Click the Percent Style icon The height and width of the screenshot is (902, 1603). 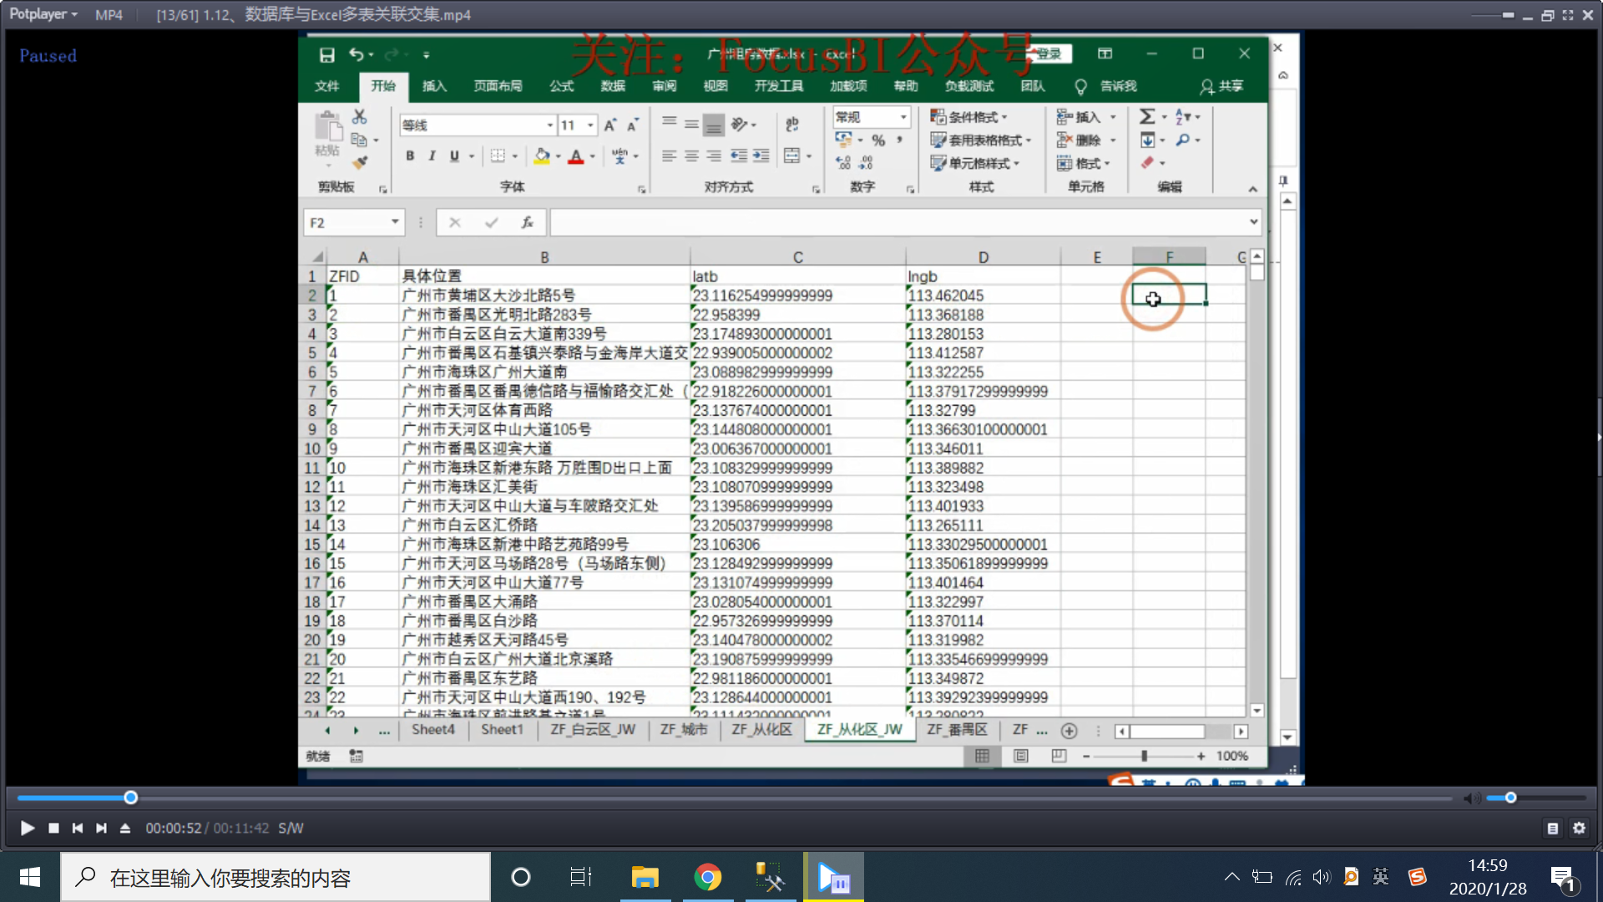tap(878, 139)
